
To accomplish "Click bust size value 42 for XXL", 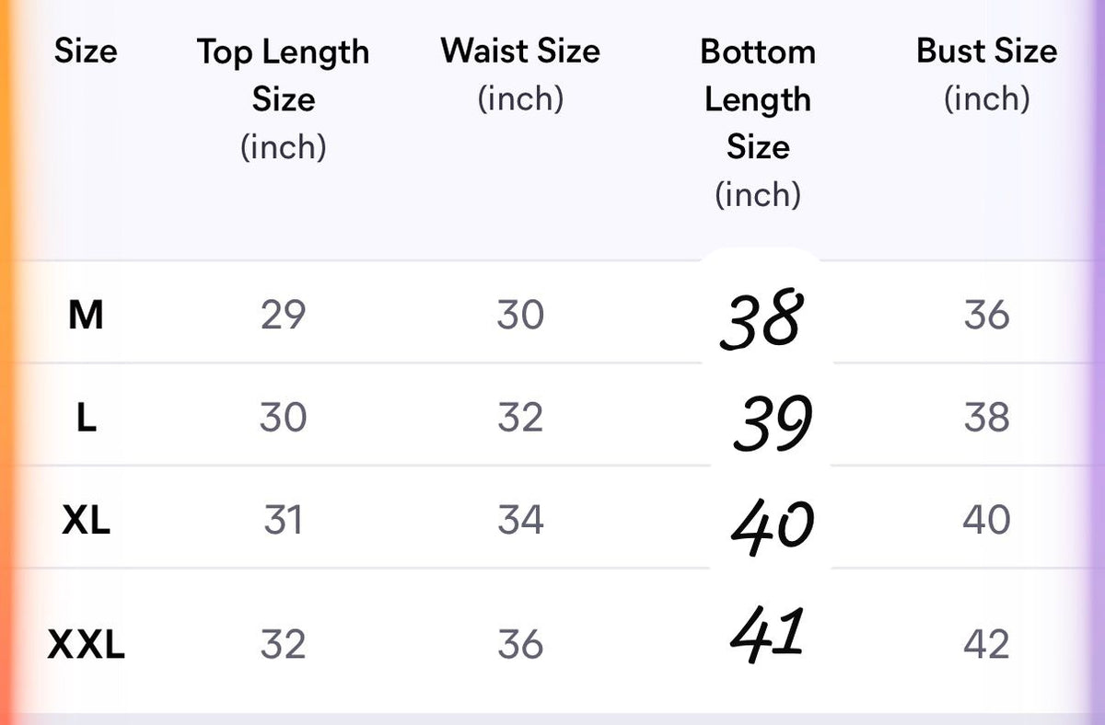I will click(986, 644).
